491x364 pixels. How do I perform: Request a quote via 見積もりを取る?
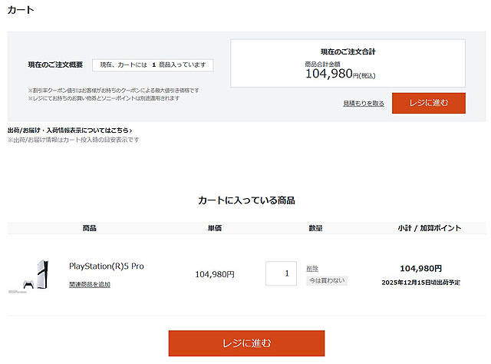[364, 103]
